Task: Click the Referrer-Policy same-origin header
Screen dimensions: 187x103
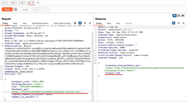Action: click(x=116, y=53)
